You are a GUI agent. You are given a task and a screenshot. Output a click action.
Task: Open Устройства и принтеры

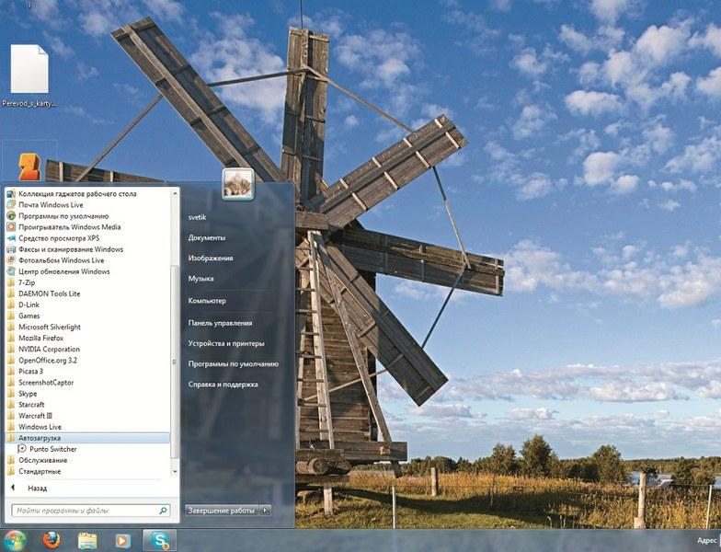coord(225,343)
